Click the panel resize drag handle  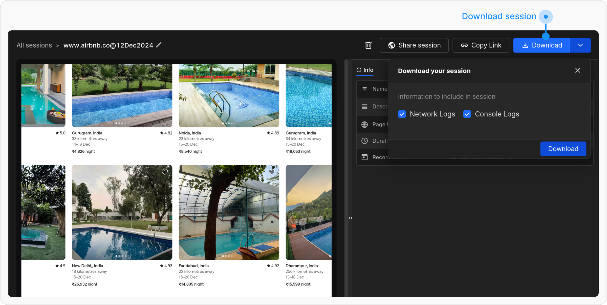350,218
